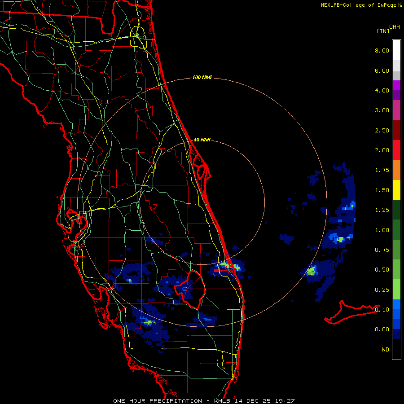
Task: Select the dark red legend swatch near 2.50
Action: coord(396,130)
